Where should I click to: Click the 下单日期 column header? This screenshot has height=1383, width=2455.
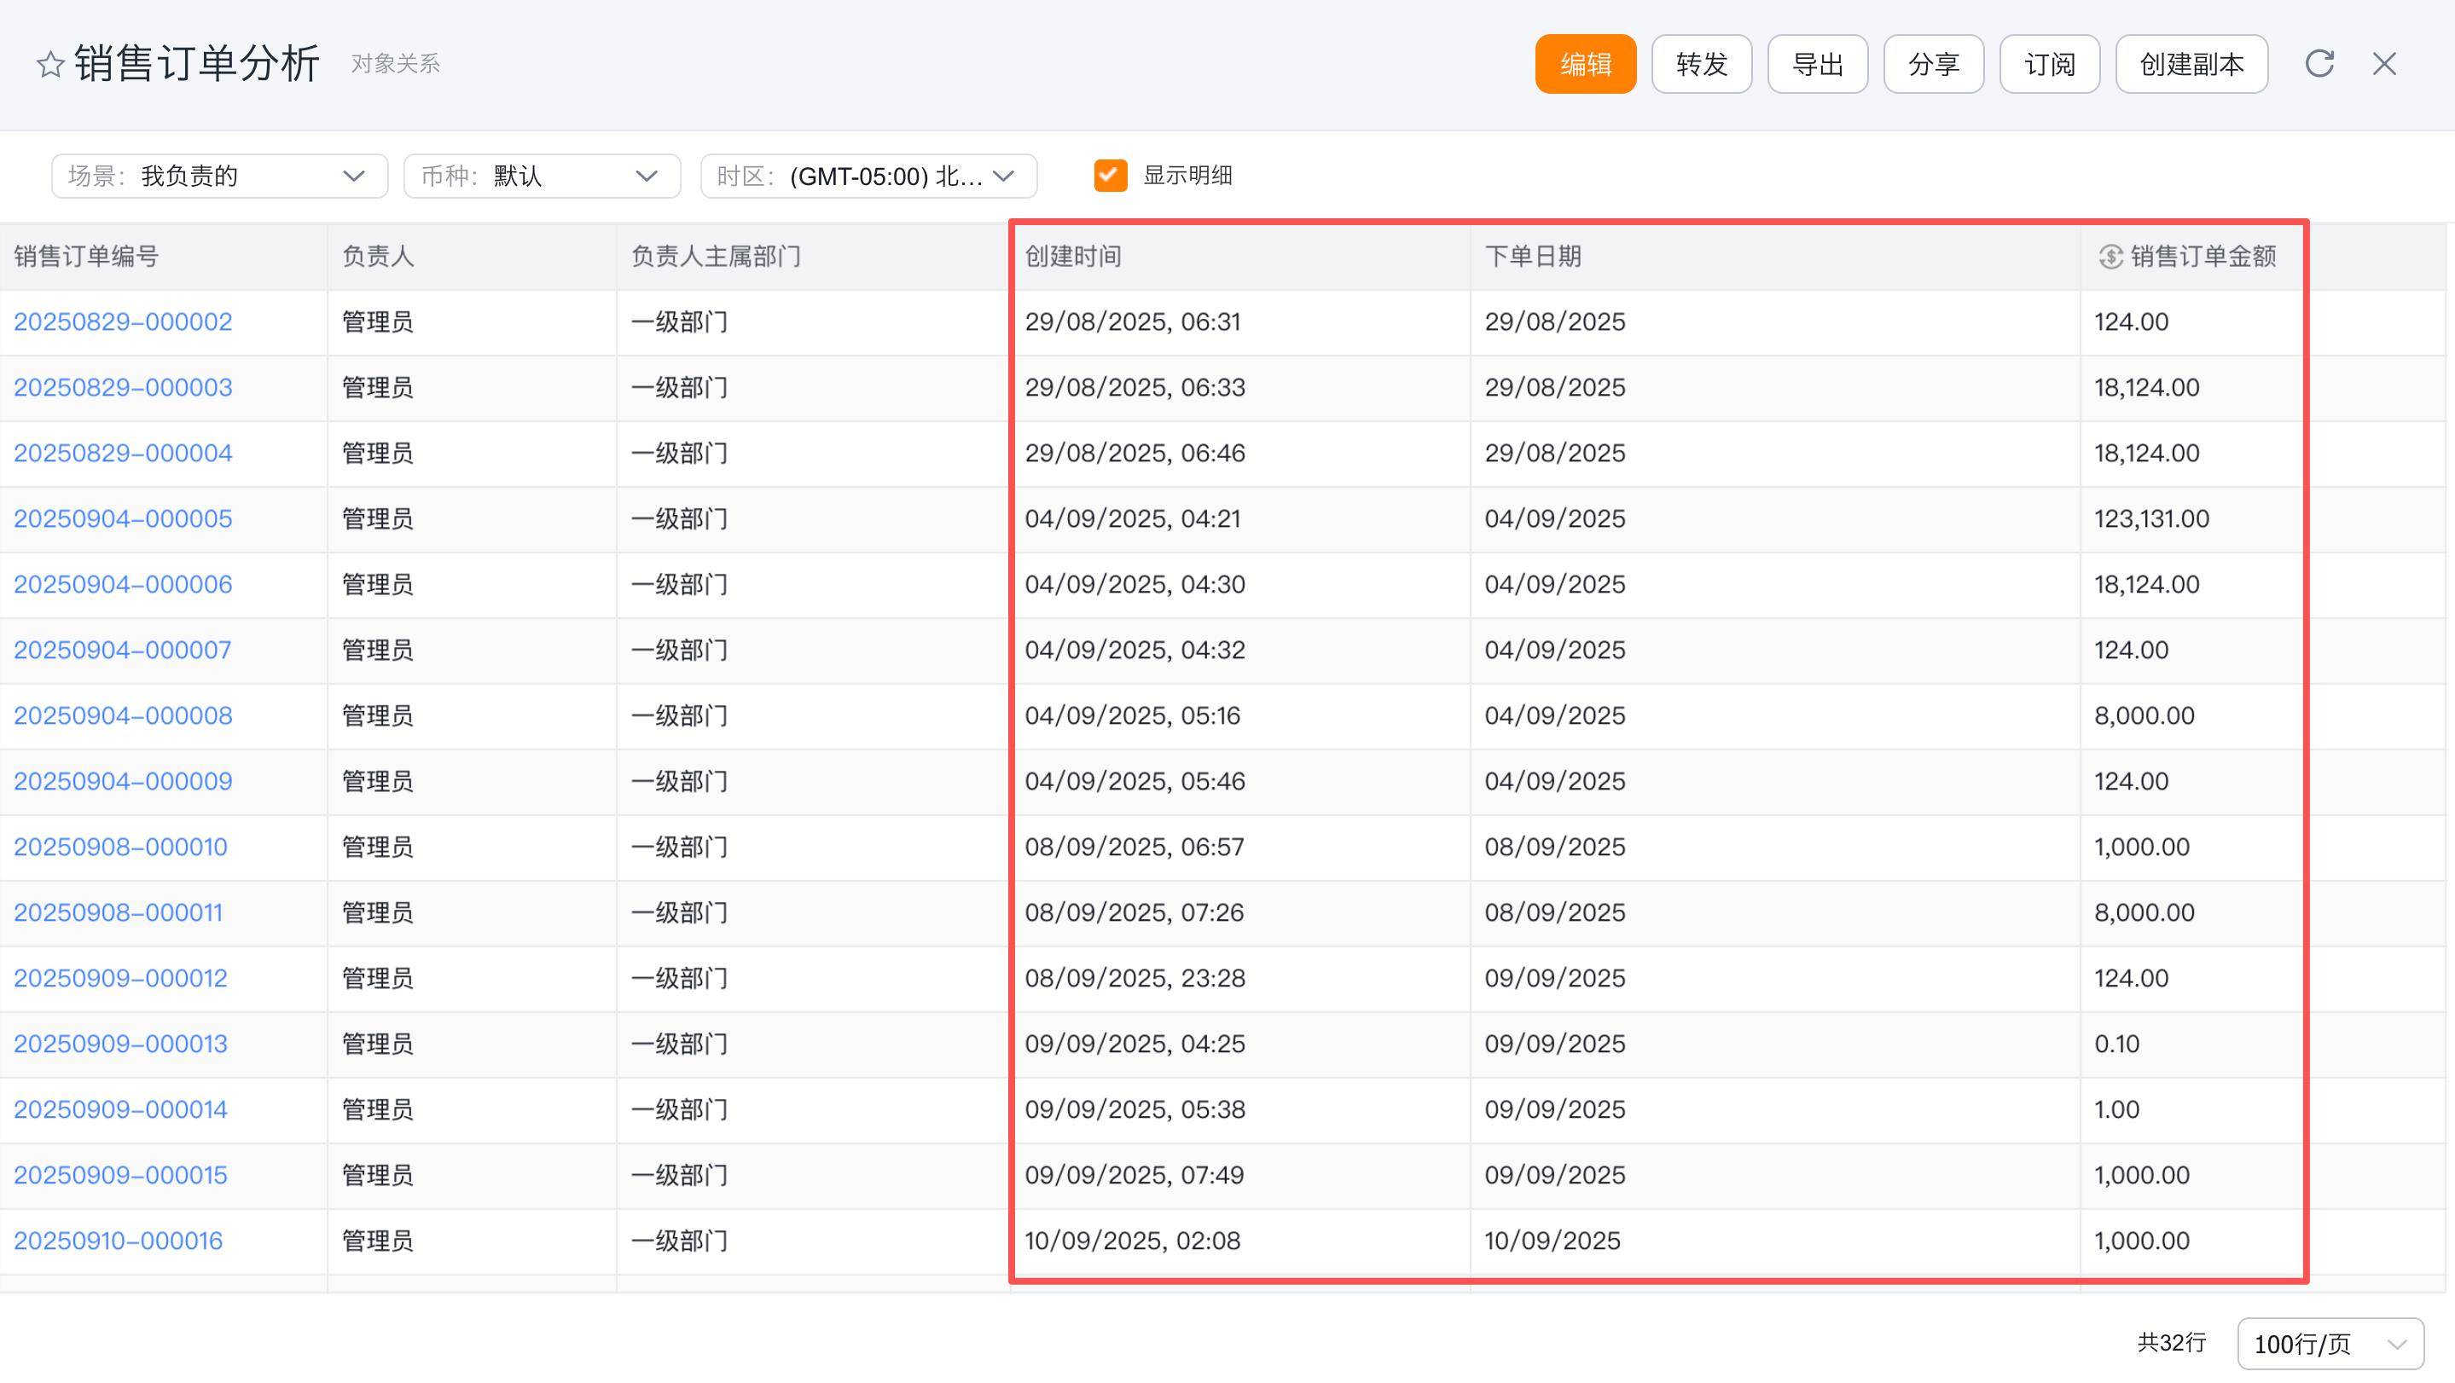[x=1533, y=256]
